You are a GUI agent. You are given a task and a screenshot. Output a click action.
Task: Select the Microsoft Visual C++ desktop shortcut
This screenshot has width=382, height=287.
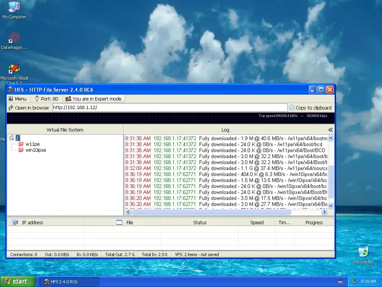pyautogui.click(x=14, y=73)
